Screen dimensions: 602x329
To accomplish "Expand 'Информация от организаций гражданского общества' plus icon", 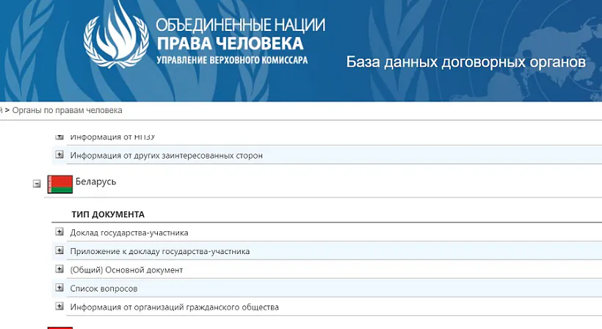I will [x=59, y=306].
